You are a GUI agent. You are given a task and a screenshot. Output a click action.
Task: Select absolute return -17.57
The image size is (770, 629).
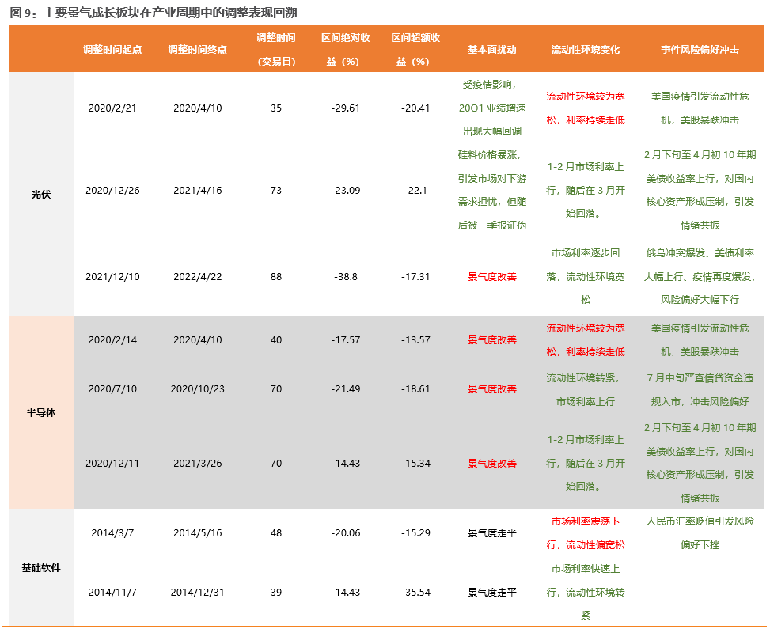point(346,340)
